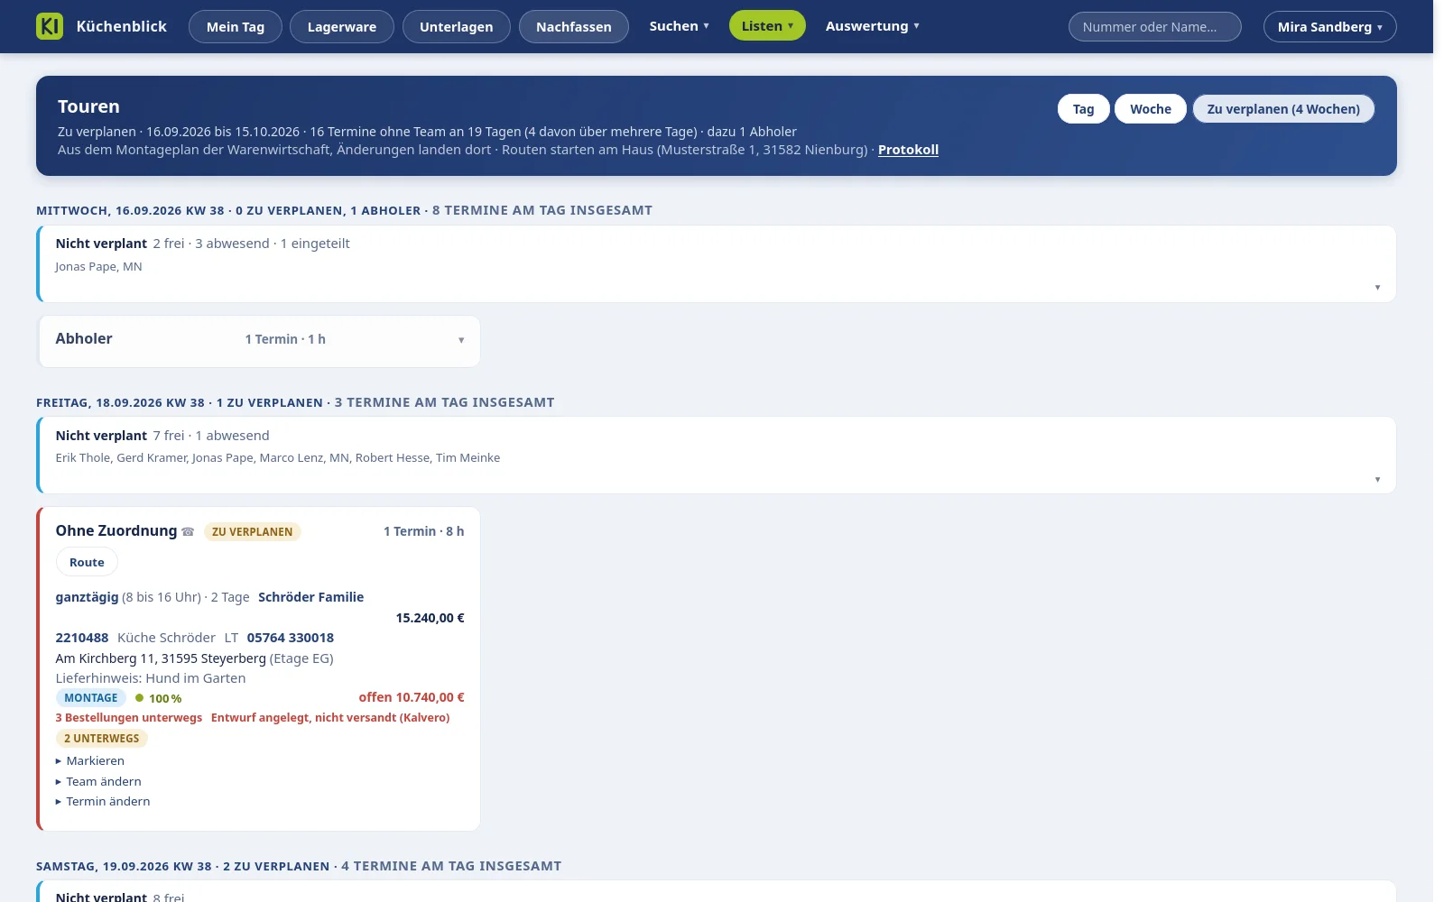
Task: Expand the Termin ändern option
Action: point(103,802)
